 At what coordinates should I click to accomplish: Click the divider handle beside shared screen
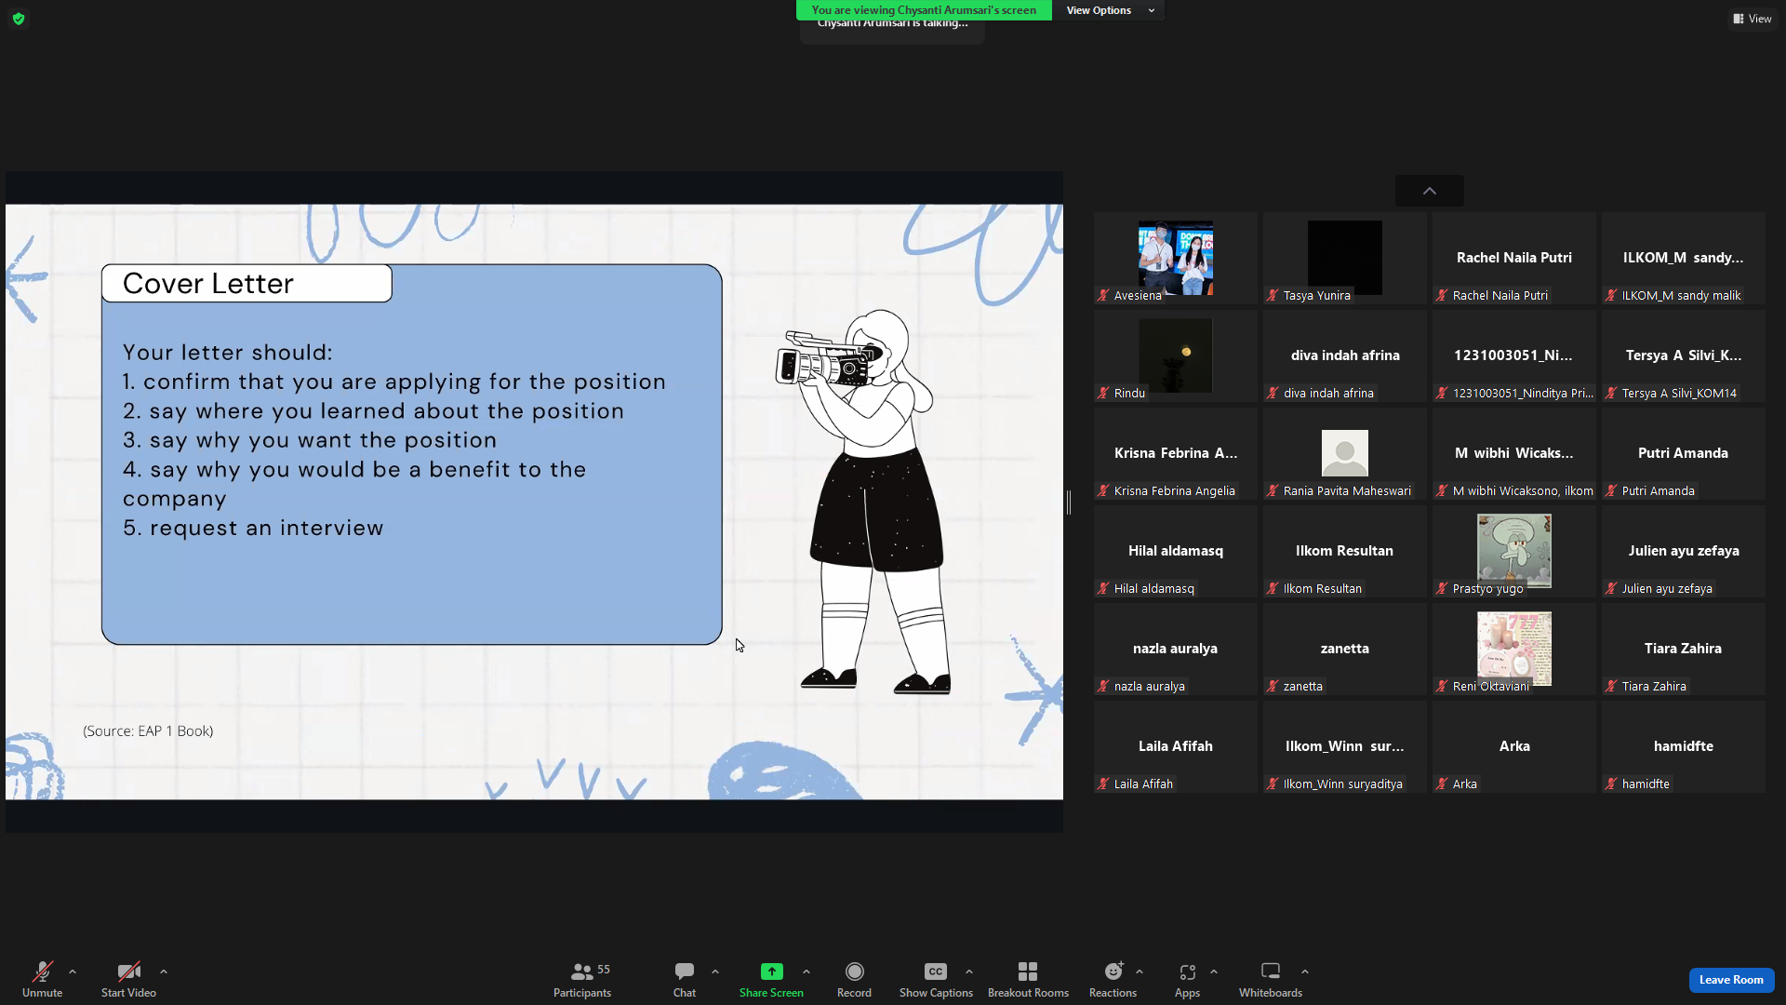(1069, 502)
